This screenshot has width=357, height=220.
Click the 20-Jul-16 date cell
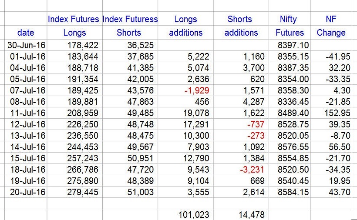click(26, 192)
